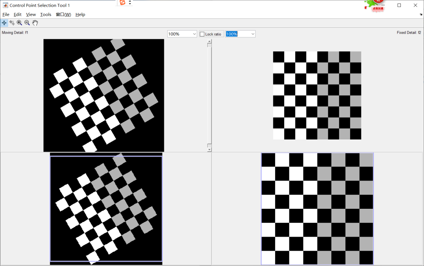The width and height of the screenshot is (424, 266).
Task: Click the down arrow of vertical scrollbar
Action: 209,149
